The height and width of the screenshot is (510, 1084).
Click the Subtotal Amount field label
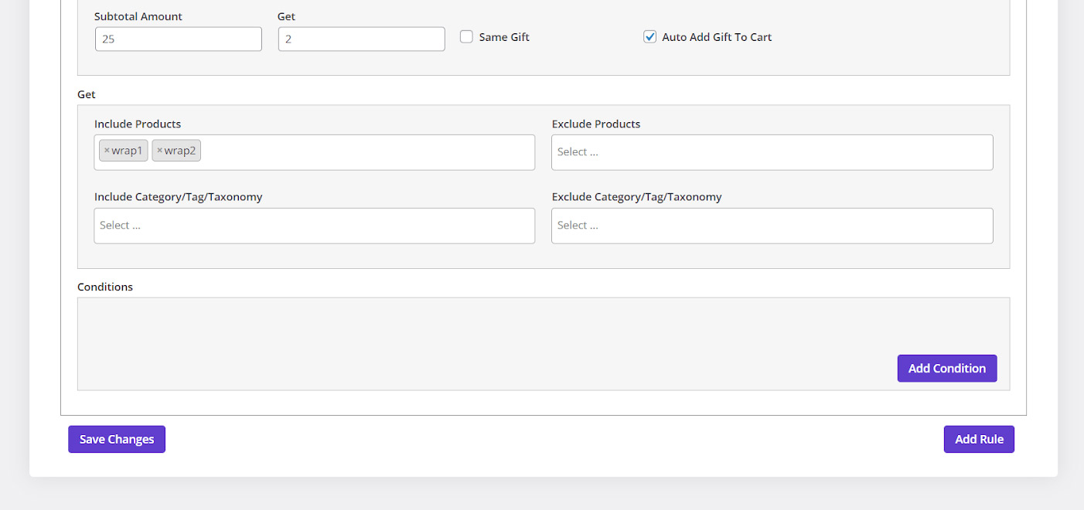(x=138, y=16)
